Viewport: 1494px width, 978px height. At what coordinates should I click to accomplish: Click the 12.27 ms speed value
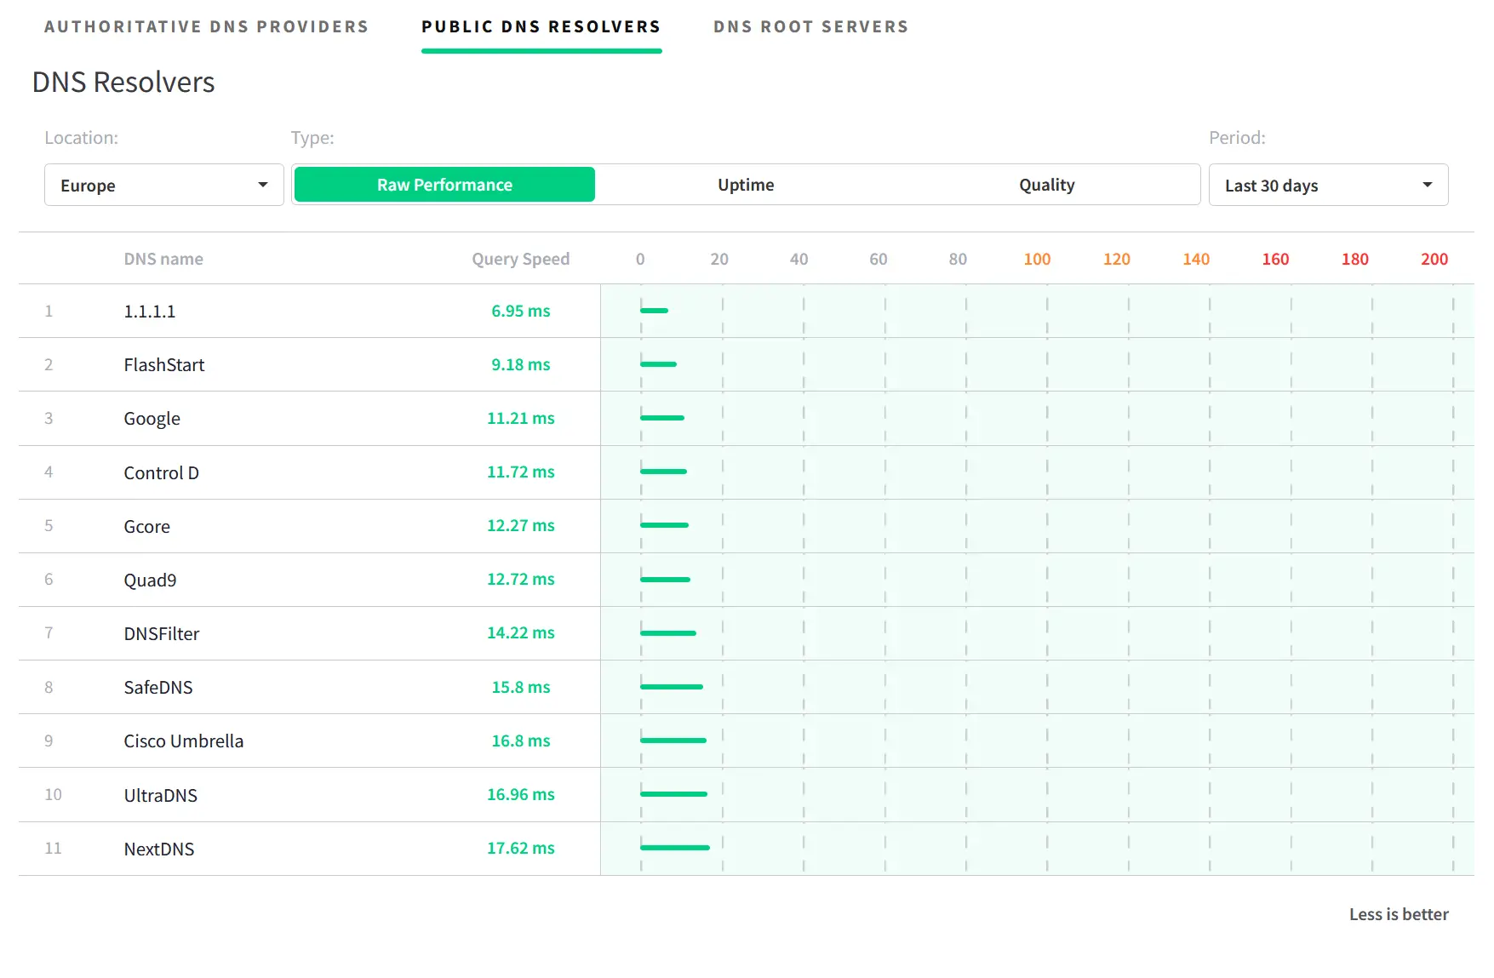(521, 525)
